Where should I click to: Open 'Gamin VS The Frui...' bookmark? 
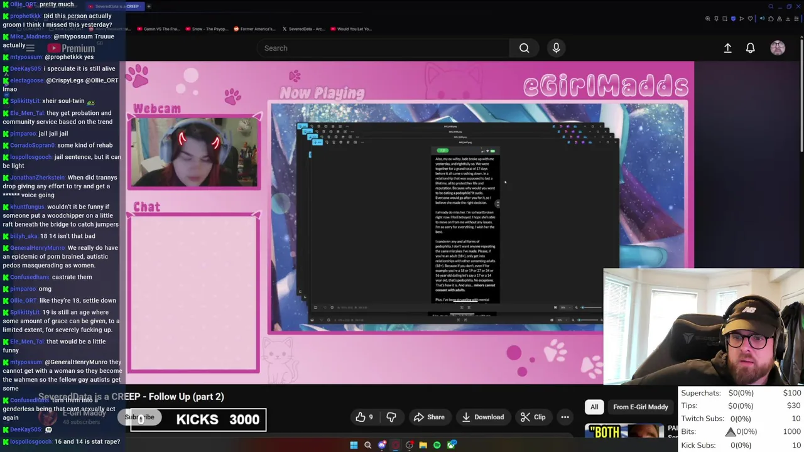(x=158, y=29)
